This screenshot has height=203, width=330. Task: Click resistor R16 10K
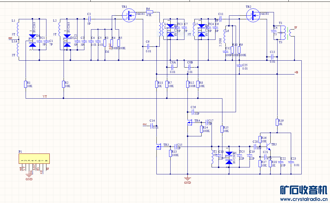(260, 139)
